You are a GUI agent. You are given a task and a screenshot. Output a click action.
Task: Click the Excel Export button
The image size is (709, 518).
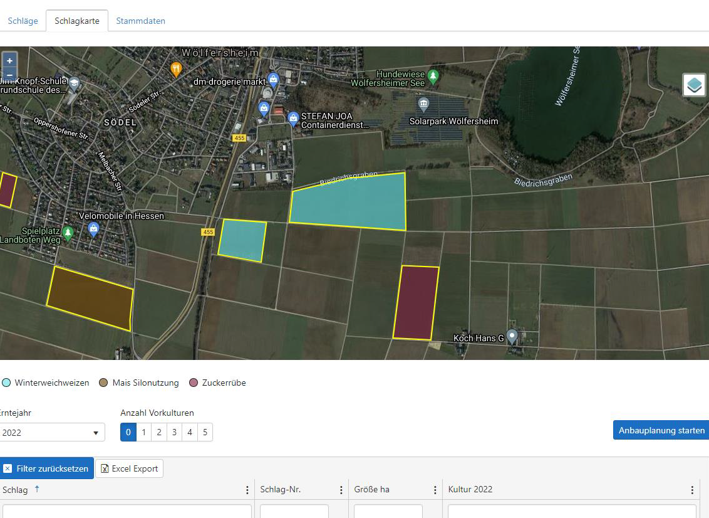pos(129,468)
